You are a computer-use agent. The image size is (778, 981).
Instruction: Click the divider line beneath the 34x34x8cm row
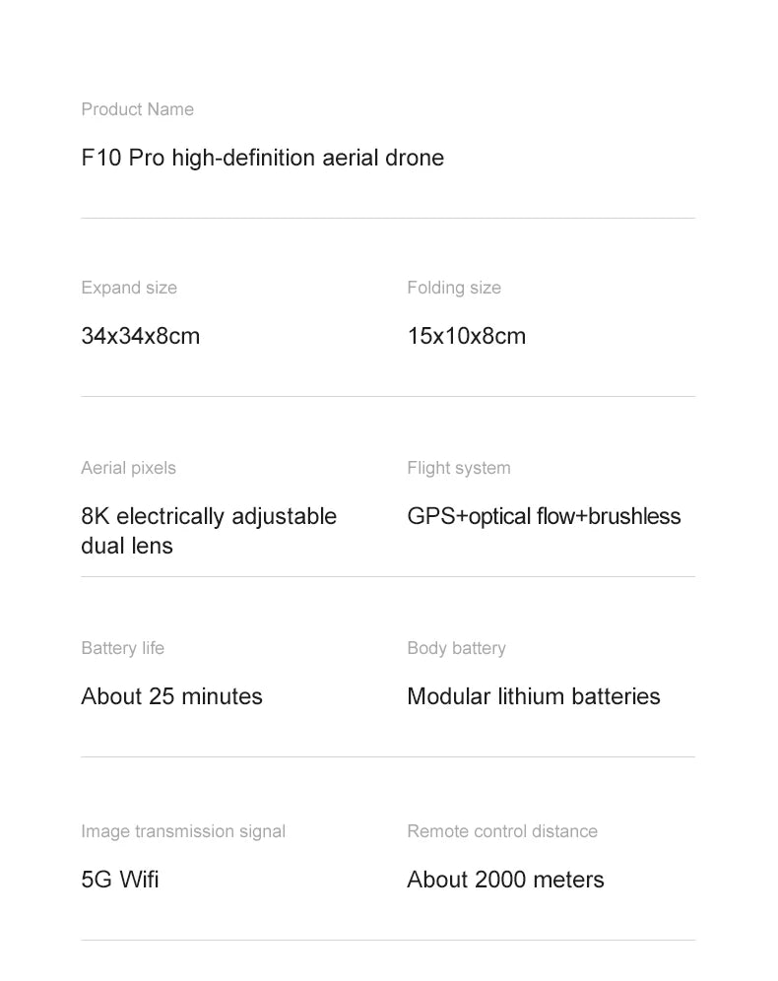pyautogui.click(x=388, y=396)
